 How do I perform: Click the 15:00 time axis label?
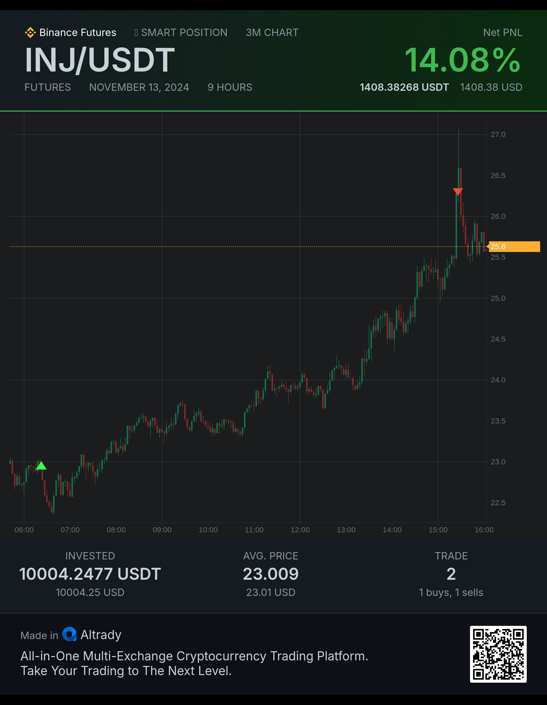pos(438,530)
